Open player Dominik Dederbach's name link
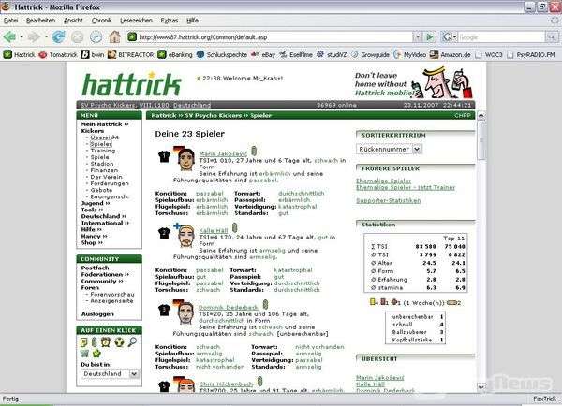The image size is (562, 406). click(229, 308)
